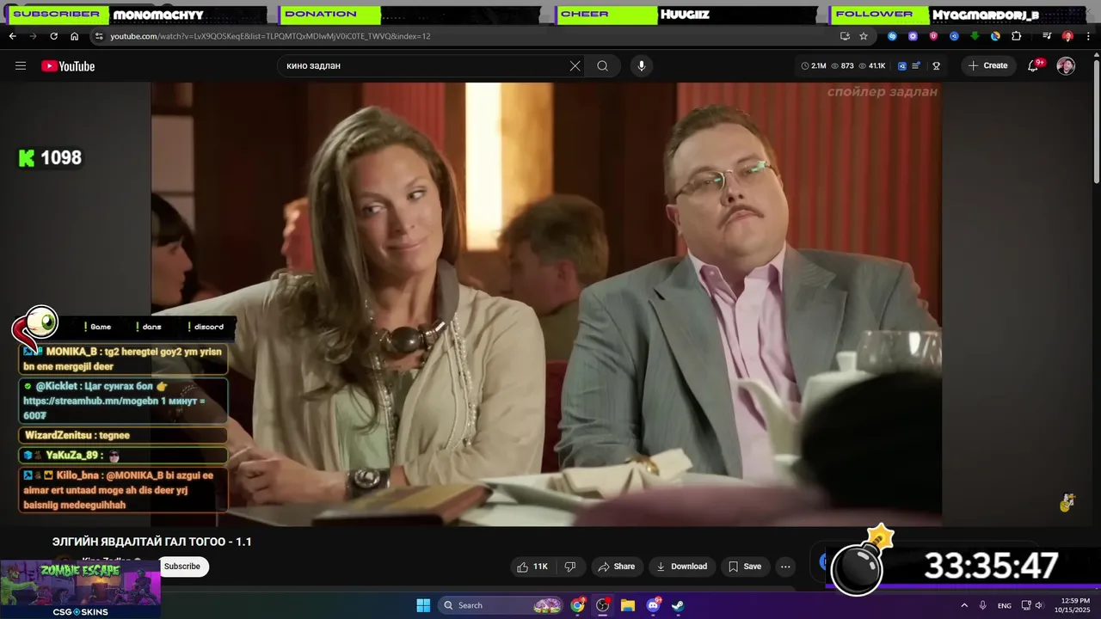This screenshot has width=1101, height=619.
Task: Open File Explorer from the taskbar
Action: coord(628,605)
